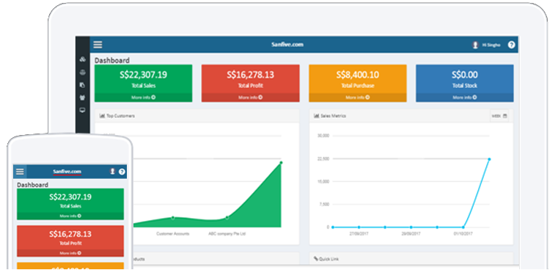Viewport: 558px width, 270px height.
Task: Click the chart icon beside Top Customers
Action: pos(102,116)
